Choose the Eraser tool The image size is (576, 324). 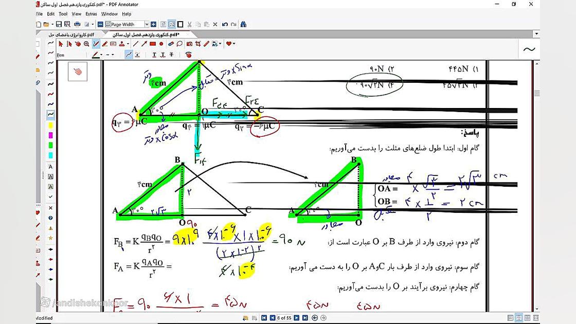click(x=171, y=44)
